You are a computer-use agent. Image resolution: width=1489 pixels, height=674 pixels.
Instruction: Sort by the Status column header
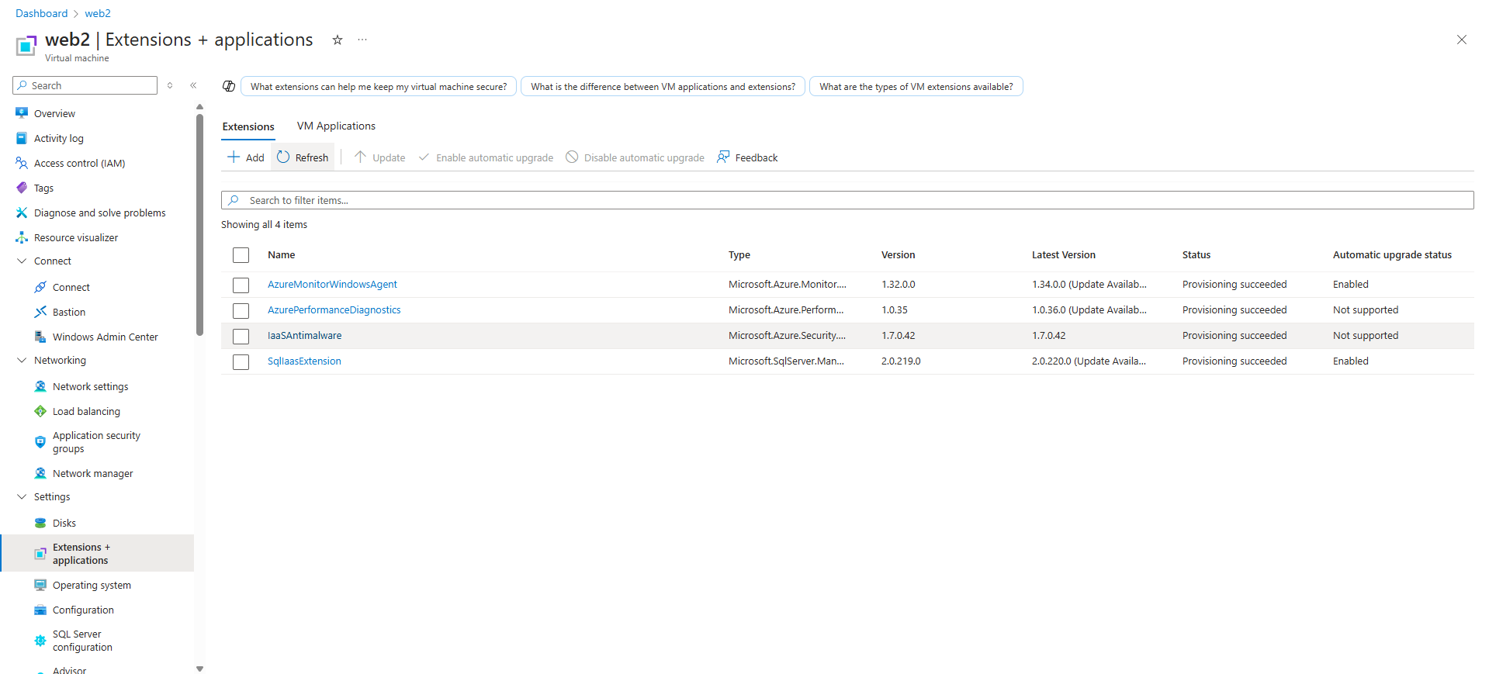point(1196,255)
